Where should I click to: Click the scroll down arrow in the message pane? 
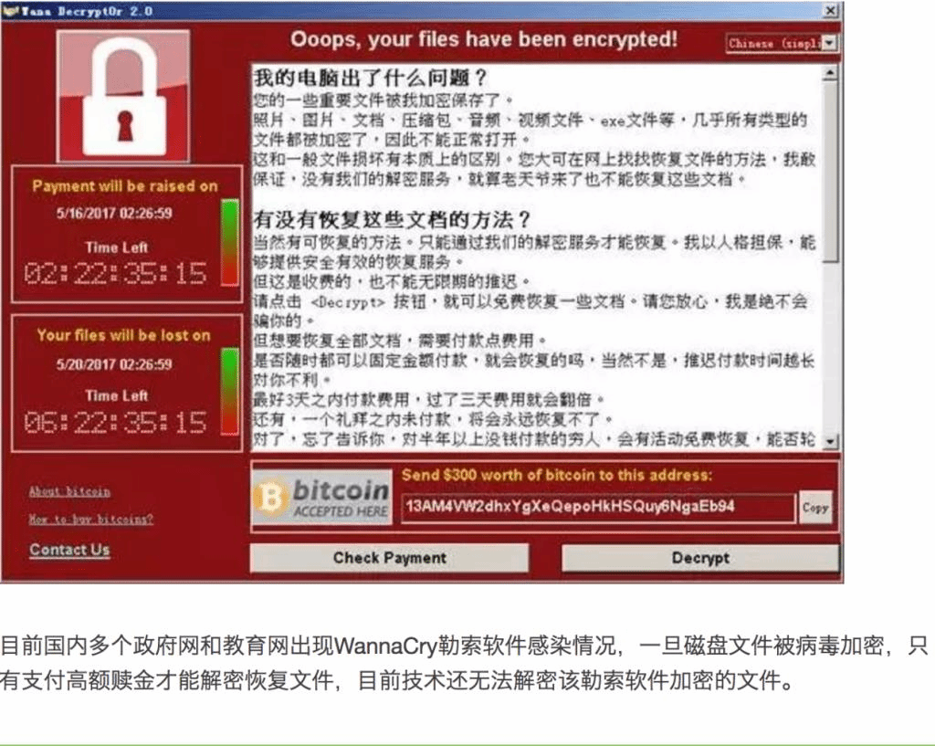click(830, 442)
